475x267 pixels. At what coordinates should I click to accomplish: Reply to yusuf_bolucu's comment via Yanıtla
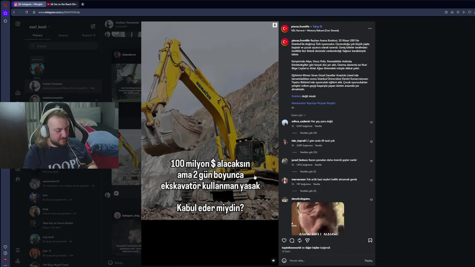tap(319, 165)
